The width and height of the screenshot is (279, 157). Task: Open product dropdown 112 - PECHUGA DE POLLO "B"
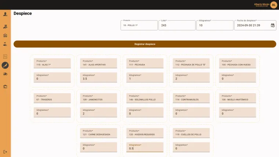click(x=191, y=63)
